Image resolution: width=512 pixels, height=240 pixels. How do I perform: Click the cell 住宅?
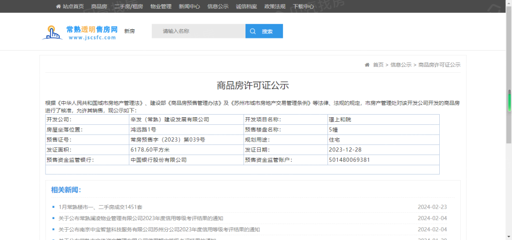click(384, 140)
